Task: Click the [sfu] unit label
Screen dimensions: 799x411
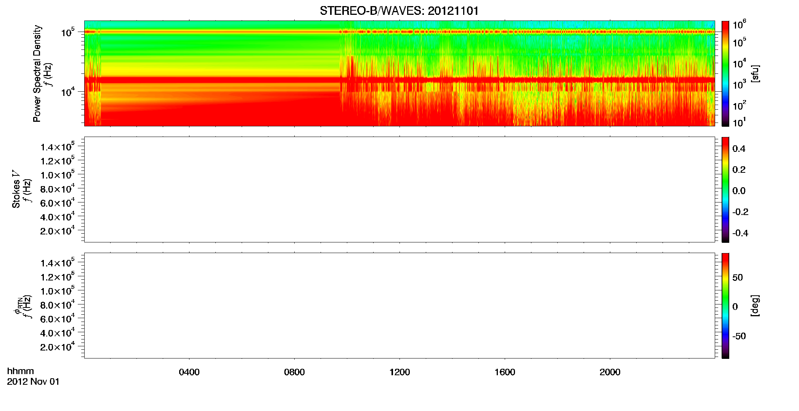Action: [x=755, y=74]
